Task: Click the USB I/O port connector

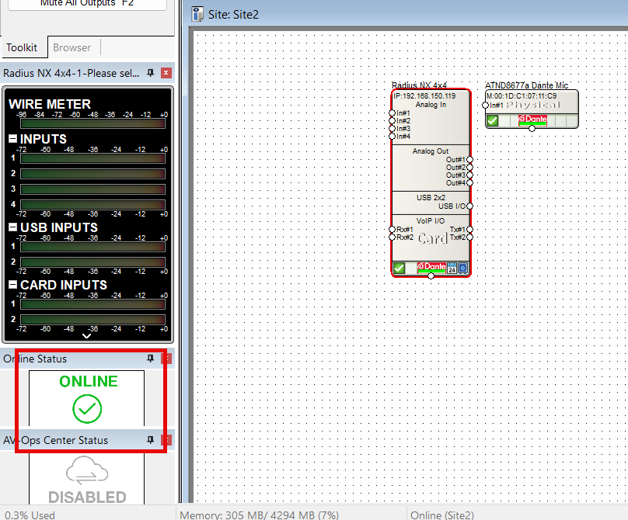Action: (469, 206)
